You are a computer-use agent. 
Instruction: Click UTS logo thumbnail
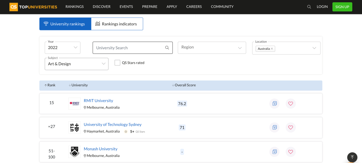tap(74, 127)
